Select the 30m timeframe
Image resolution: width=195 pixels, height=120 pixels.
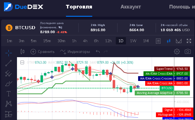[61, 41]
